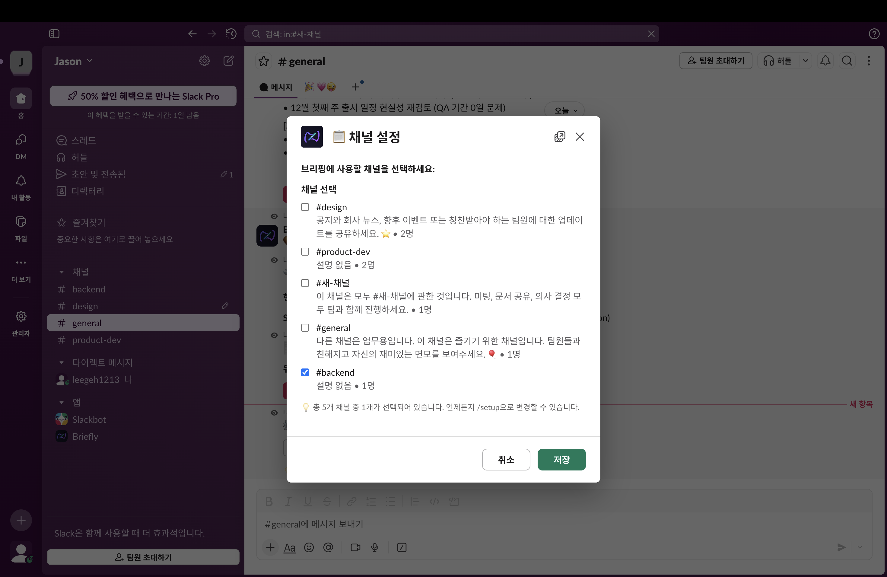The image size is (887, 577).
Task: Cancel the dialog with 취소
Action: pos(506,460)
